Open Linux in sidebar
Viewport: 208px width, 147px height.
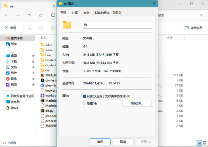[12, 108]
